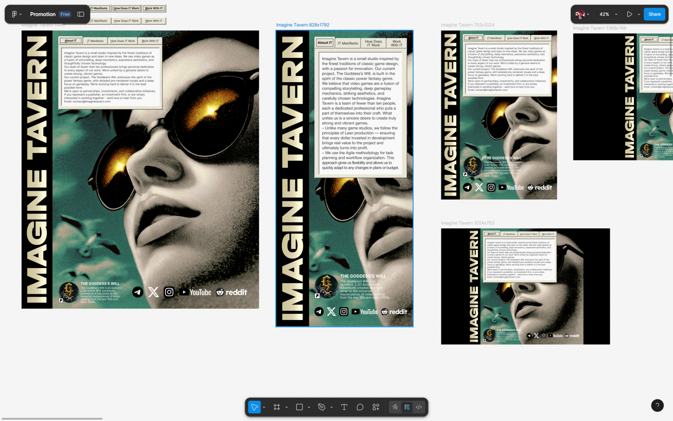Open presentation options chevron beside Play
673x421 pixels.
639,14
